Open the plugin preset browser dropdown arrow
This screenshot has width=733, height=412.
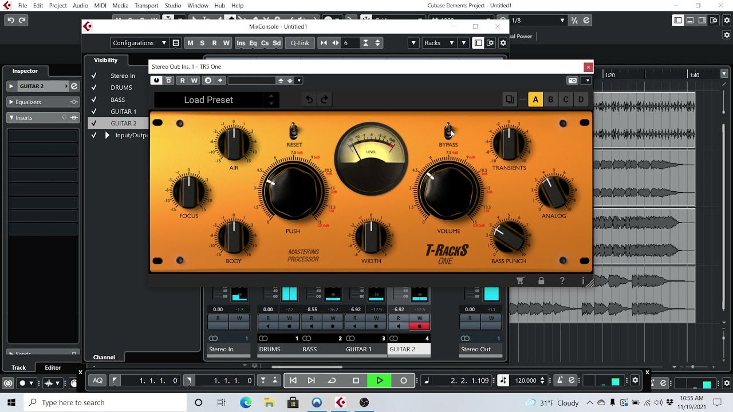click(x=299, y=81)
